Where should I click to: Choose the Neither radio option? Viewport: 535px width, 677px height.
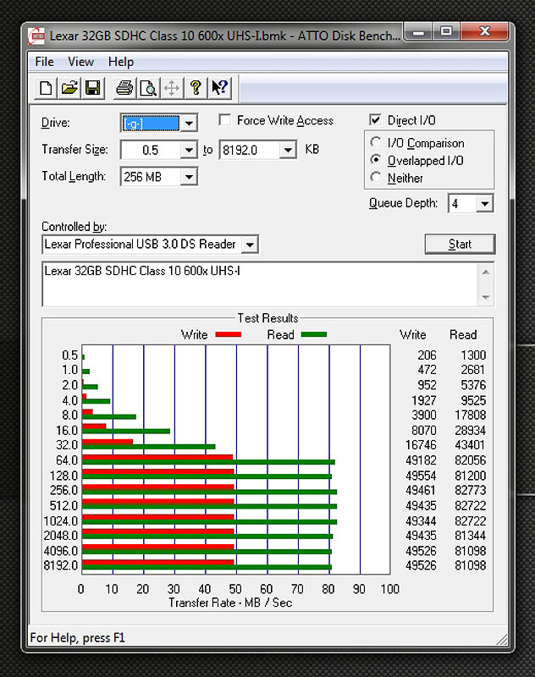click(x=376, y=178)
